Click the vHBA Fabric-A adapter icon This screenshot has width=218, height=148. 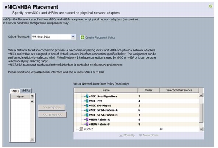(87, 120)
